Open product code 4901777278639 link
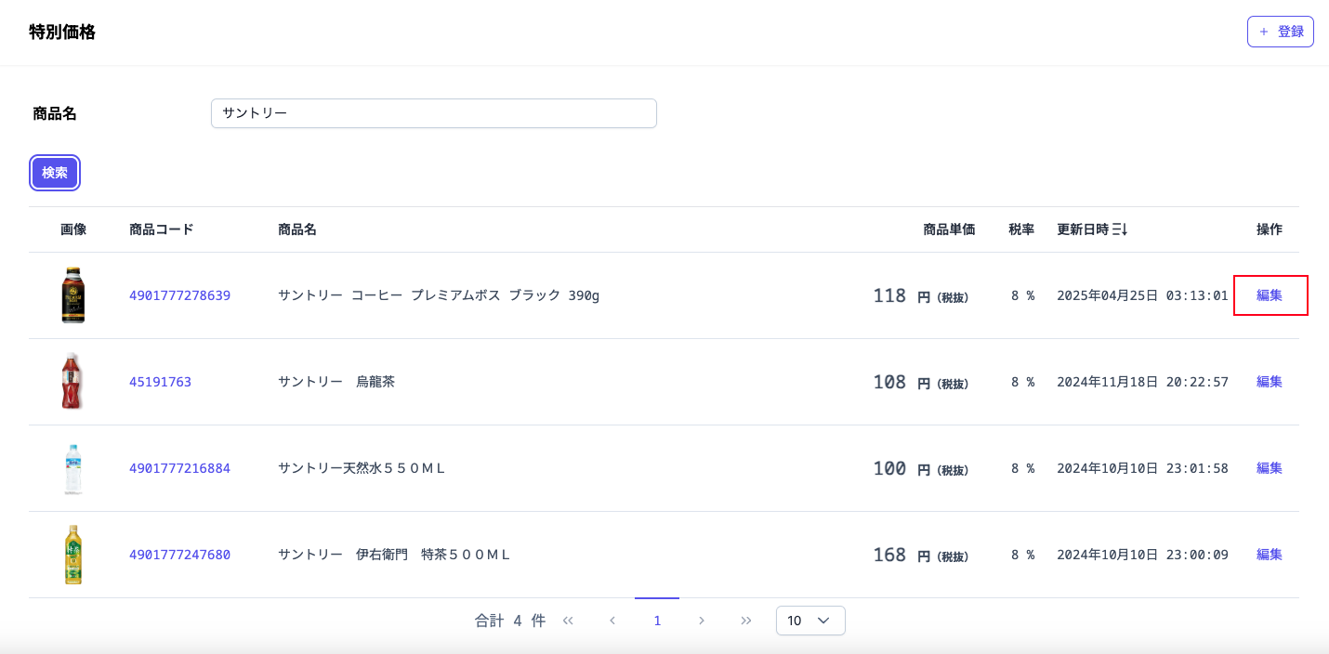 (x=179, y=295)
